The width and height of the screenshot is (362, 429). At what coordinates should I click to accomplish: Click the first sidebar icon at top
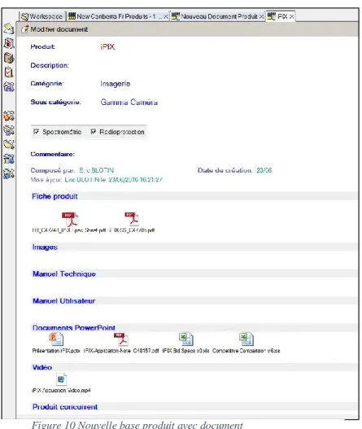[8, 28]
